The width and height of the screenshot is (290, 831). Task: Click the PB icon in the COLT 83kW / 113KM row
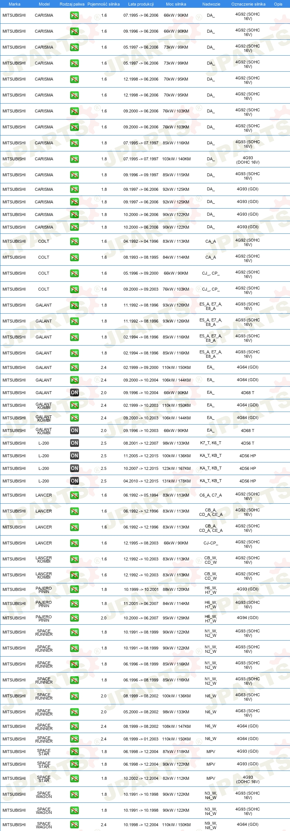(75, 242)
